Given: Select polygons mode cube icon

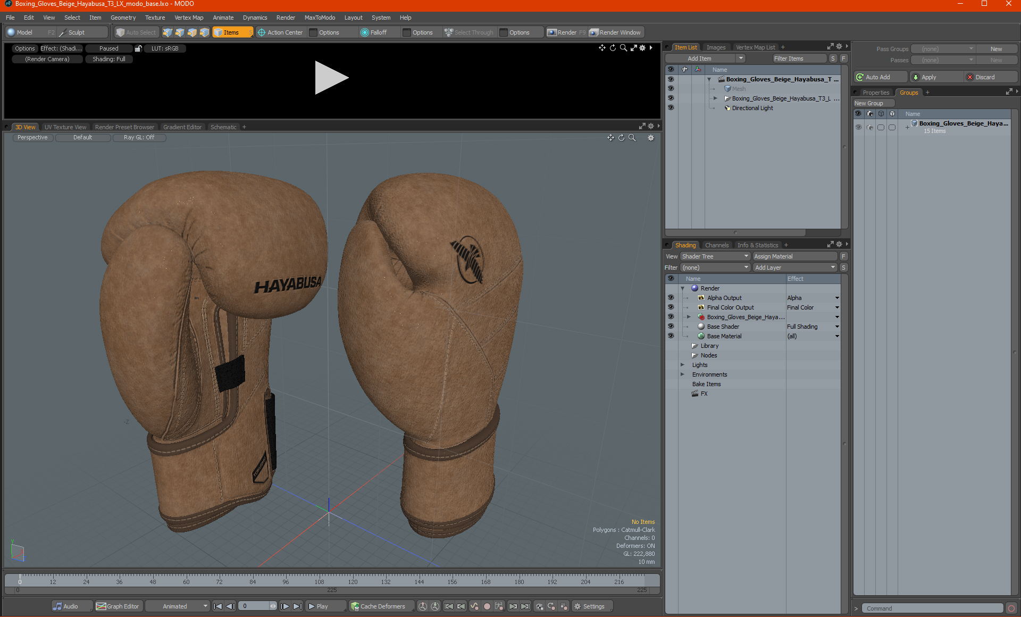Looking at the screenshot, I should (192, 32).
